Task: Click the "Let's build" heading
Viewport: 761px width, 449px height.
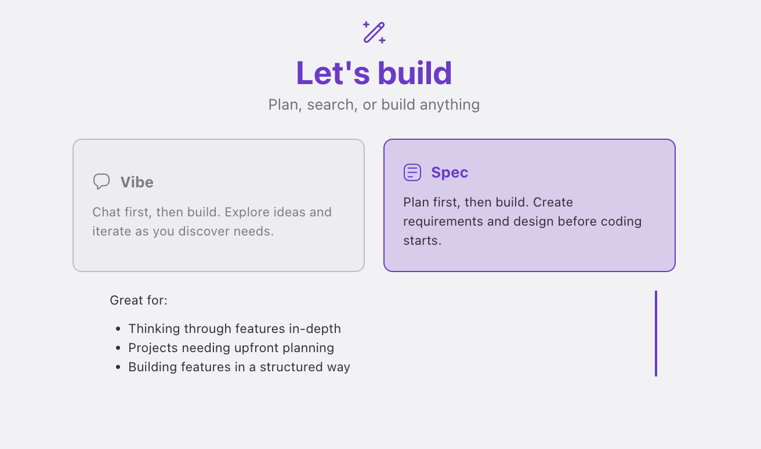Action: point(374,73)
